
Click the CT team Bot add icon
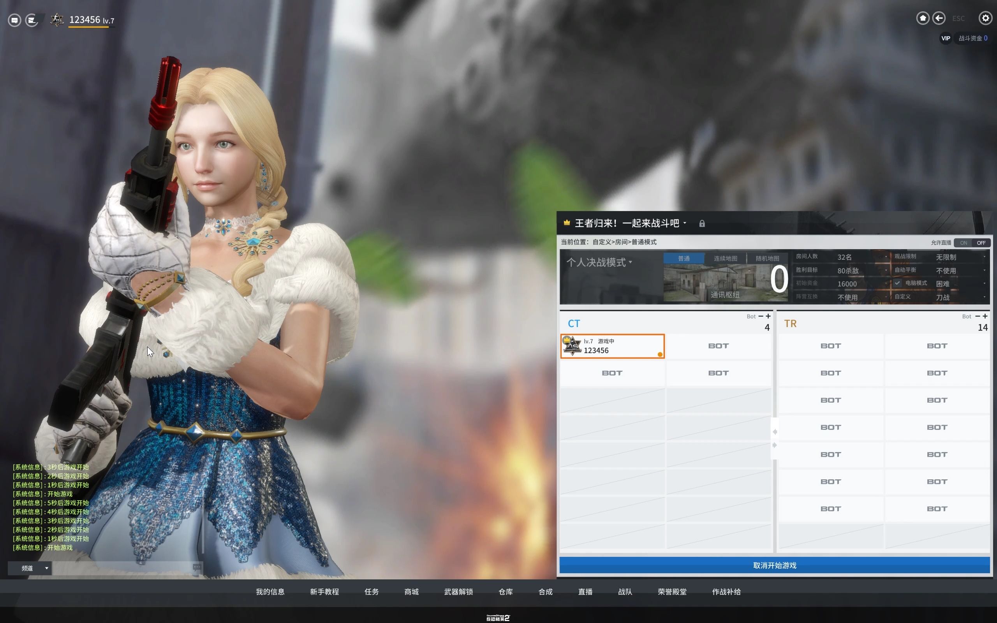click(766, 316)
